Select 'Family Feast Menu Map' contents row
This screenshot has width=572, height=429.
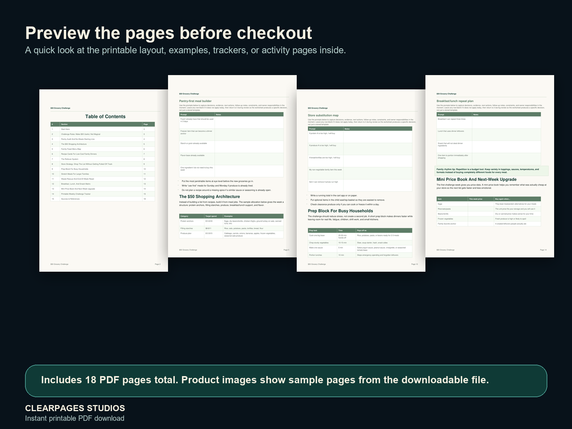[103, 149]
